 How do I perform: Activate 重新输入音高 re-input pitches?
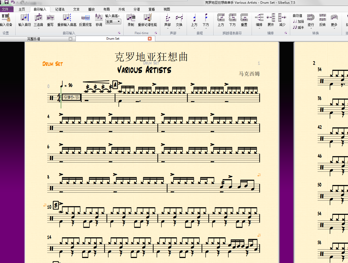[67, 20]
